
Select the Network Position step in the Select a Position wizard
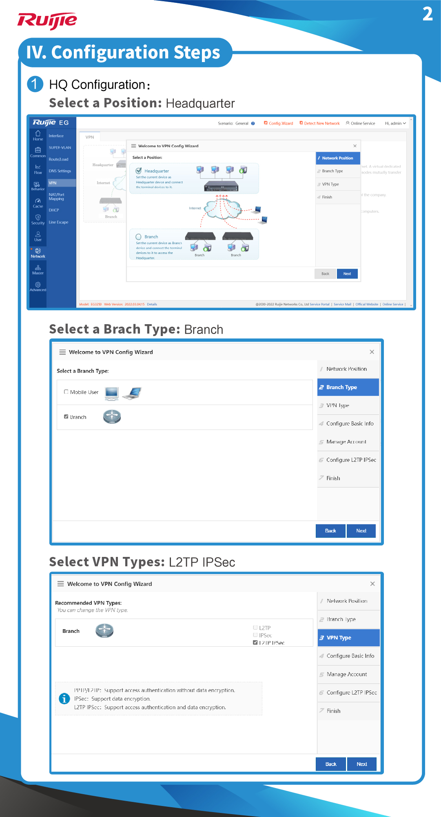338,158
